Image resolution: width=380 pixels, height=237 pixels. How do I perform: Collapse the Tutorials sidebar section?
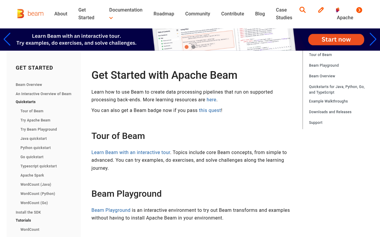point(23,220)
